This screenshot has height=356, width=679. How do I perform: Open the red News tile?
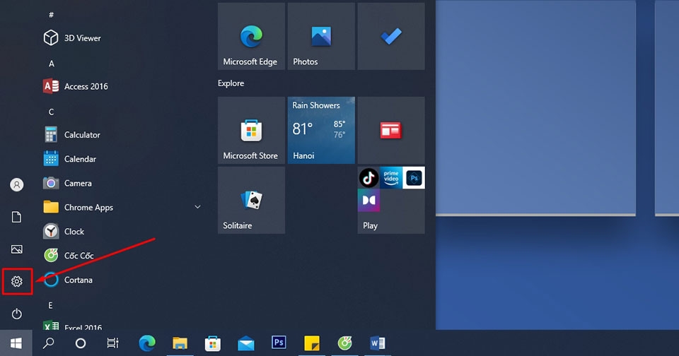(x=391, y=130)
